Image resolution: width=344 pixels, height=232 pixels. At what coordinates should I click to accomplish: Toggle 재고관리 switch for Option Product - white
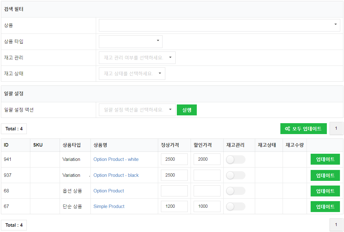tap(235, 159)
